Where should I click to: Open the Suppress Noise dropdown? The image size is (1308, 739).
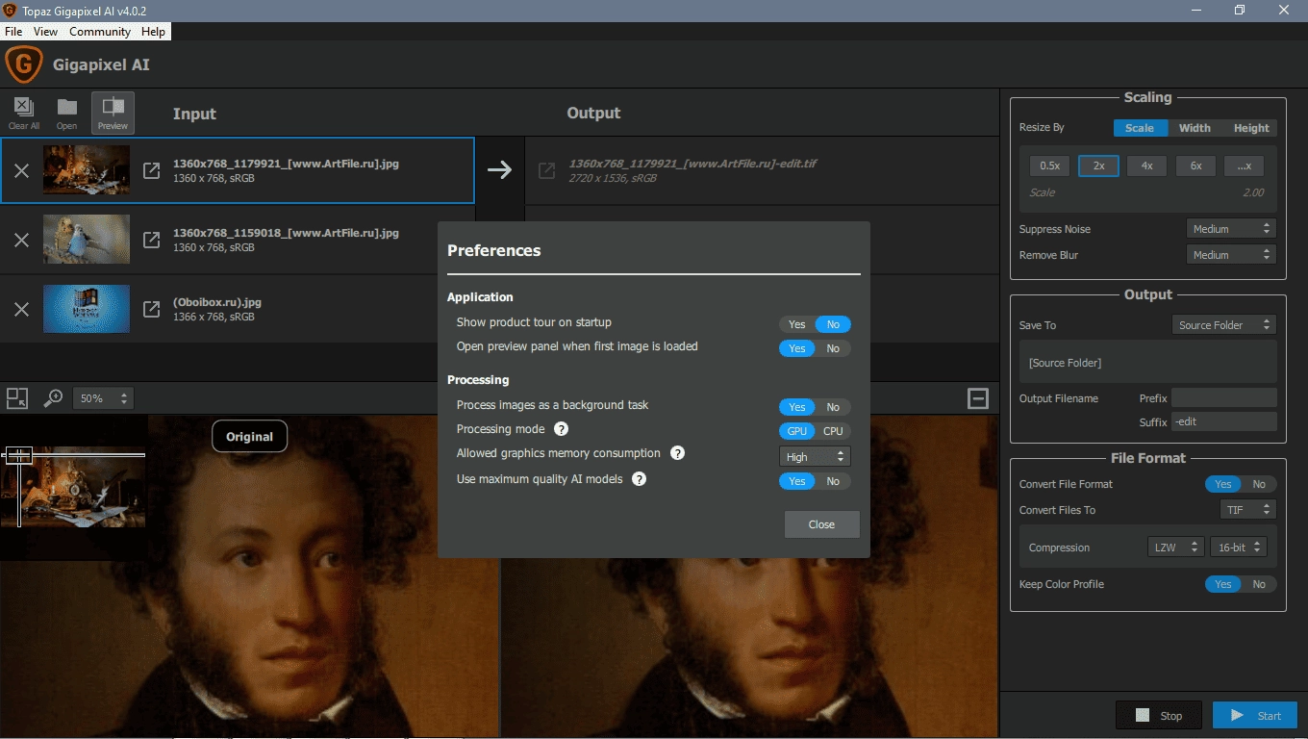[1231, 229]
